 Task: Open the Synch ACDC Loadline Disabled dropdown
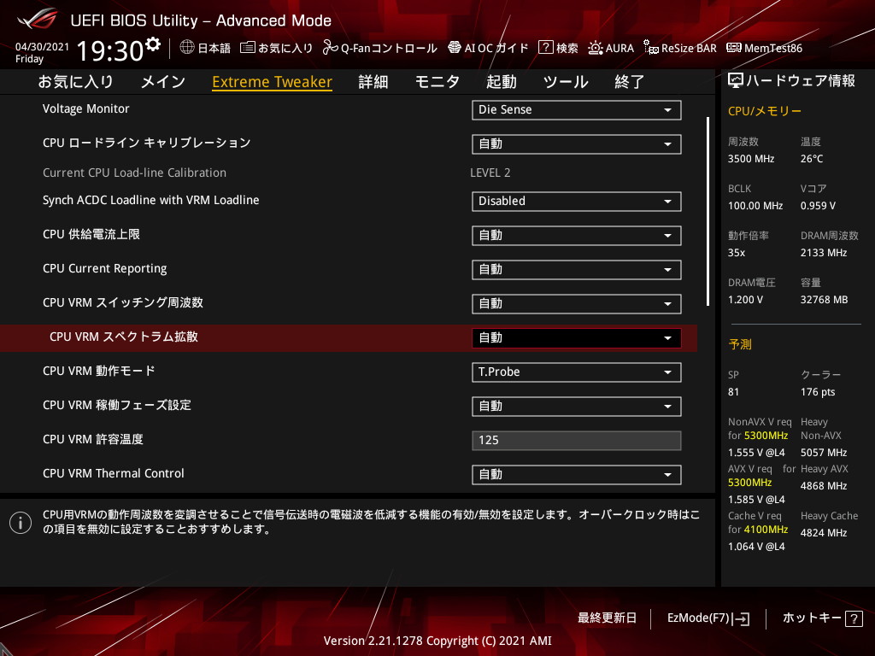(577, 202)
